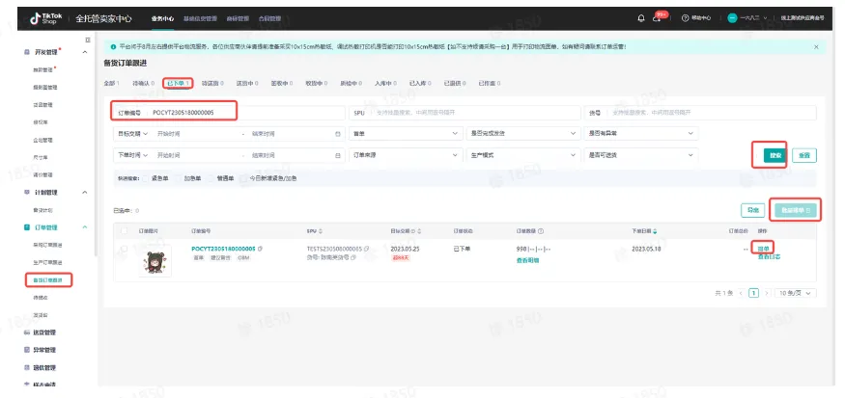The width and height of the screenshot is (845, 398).
Task: Click 查看日志 in the order row
Action: pos(769,257)
